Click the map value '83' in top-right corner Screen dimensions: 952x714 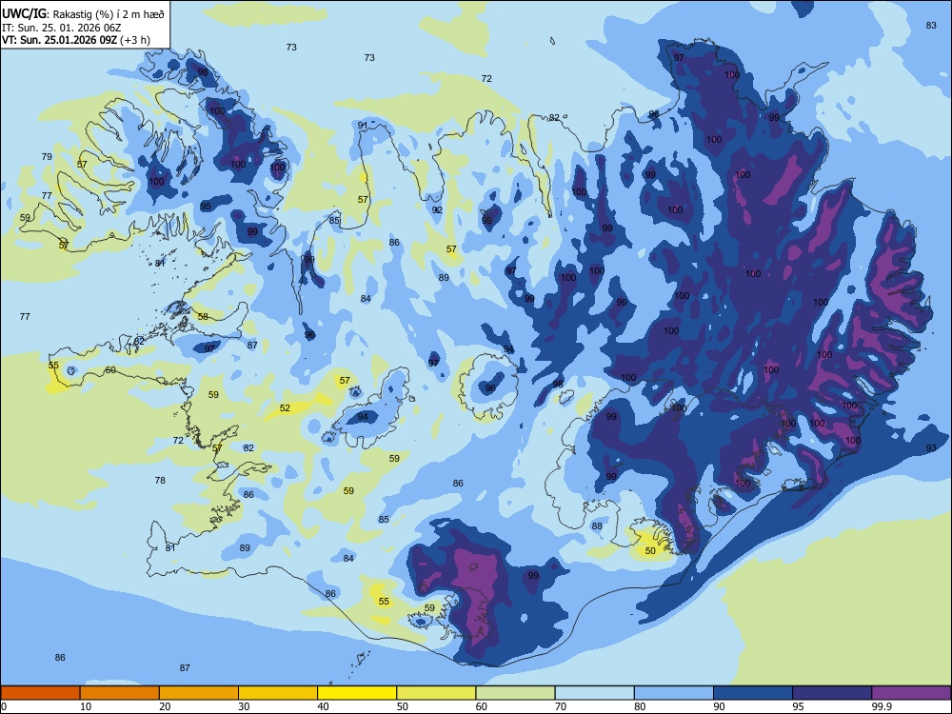(931, 25)
